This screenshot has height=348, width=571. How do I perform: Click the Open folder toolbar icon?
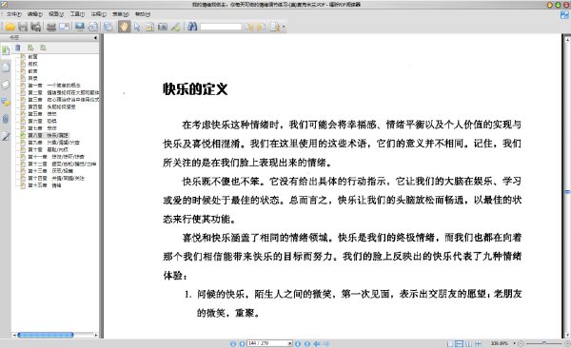(x=10, y=27)
